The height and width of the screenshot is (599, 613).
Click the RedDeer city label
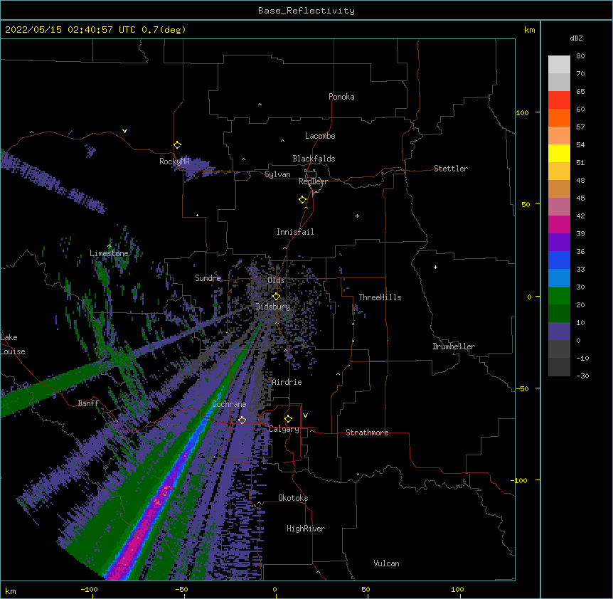point(313,181)
